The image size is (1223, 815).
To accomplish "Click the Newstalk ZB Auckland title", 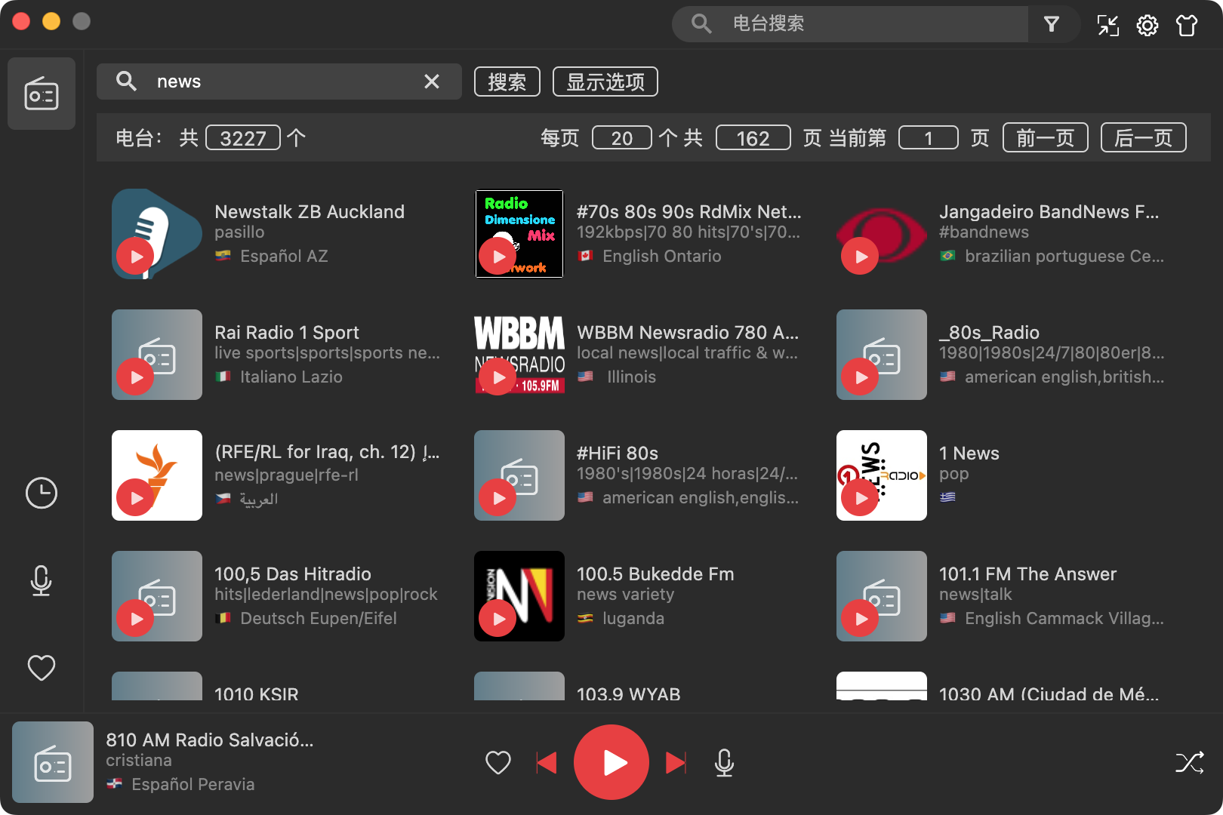I will tap(310, 212).
